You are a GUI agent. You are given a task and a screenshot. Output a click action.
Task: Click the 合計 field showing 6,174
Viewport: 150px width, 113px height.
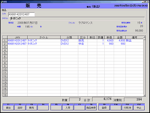pyautogui.click(x=102, y=99)
